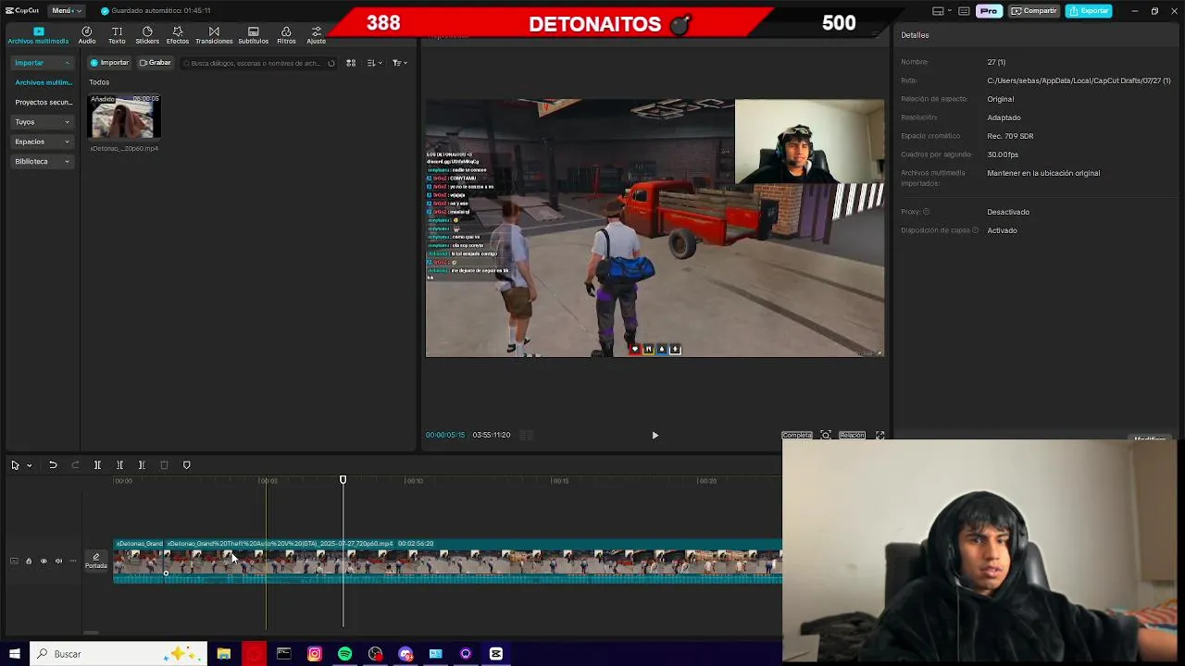1185x666 pixels.
Task: Click the disabled delete clip icon
Action: [164, 465]
